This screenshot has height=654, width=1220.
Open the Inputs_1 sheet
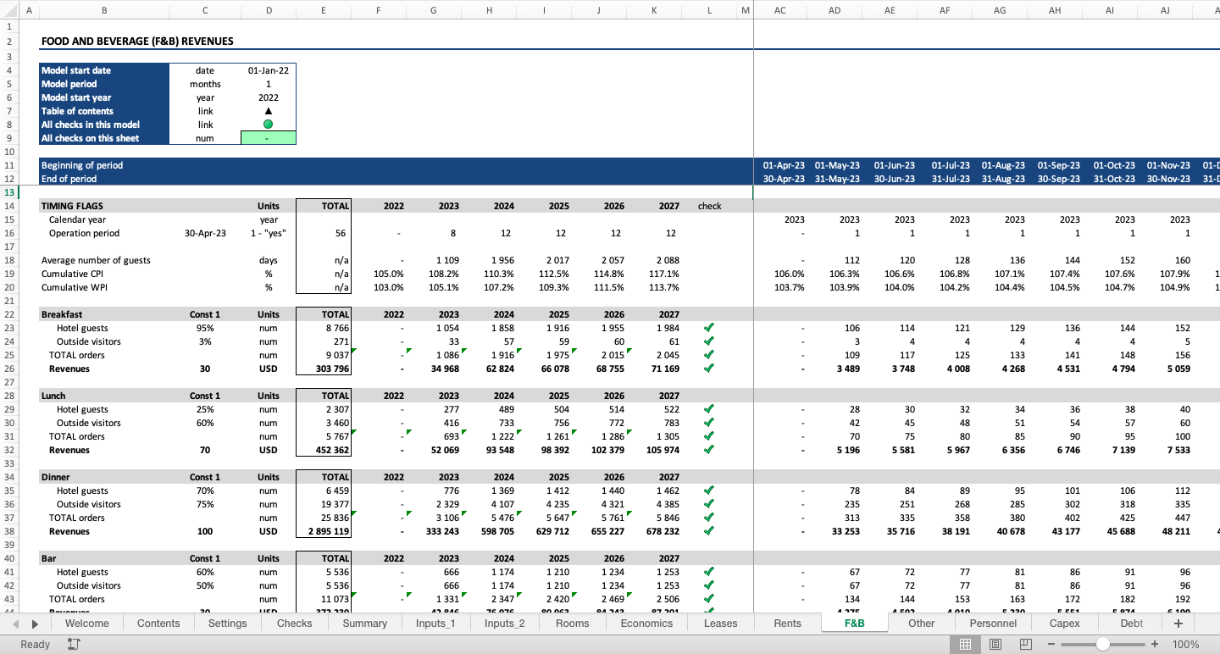pyautogui.click(x=435, y=623)
